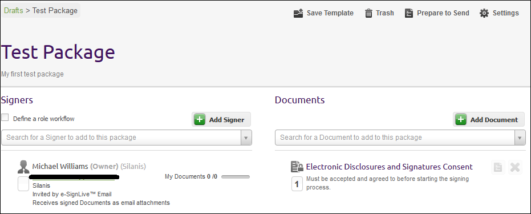Expand the document search dropdown arrow
The image size is (531, 214).
520,138
